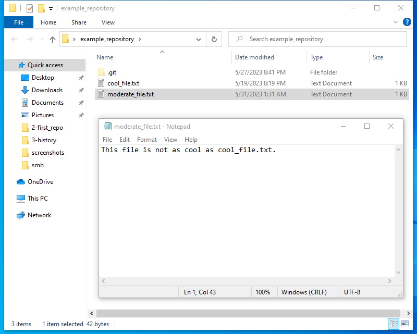Maximize the Notepad window
This screenshot has height=334, width=417.
coord(367,126)
